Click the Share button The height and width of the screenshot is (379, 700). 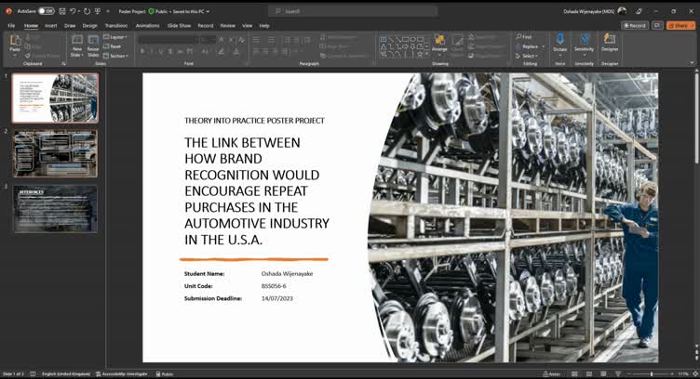680,25
